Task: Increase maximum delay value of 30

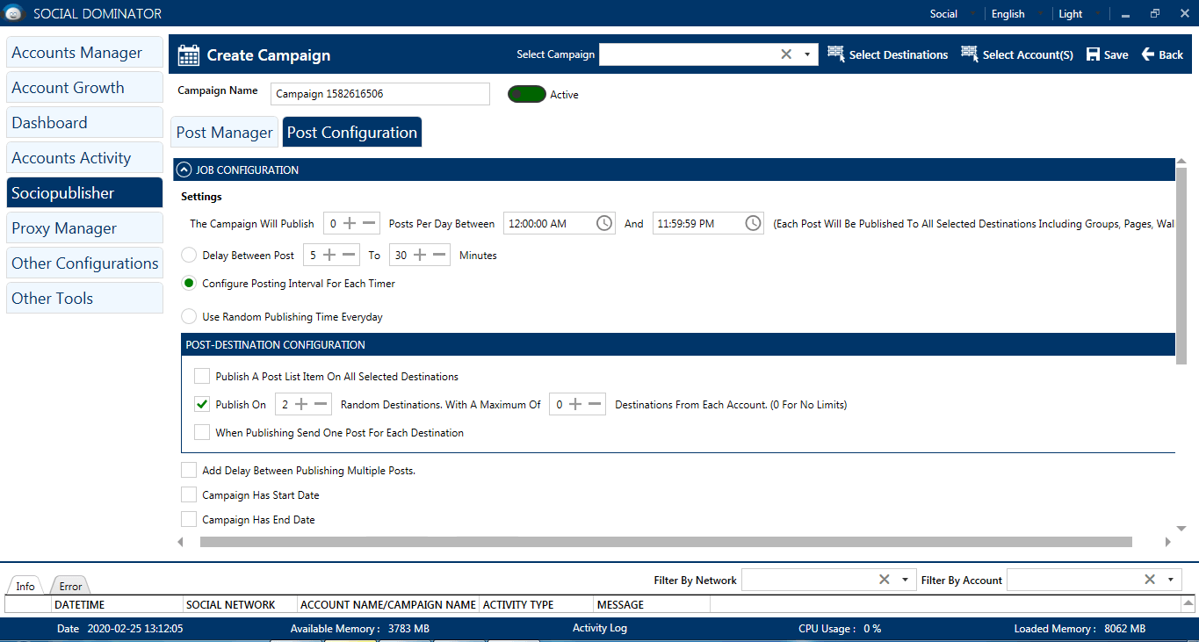Action: pyautogui.click(x=420, y=256)
